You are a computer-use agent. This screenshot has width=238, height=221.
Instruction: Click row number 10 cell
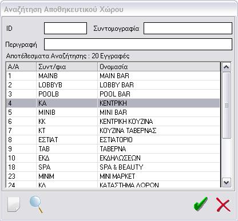[21, 158]
